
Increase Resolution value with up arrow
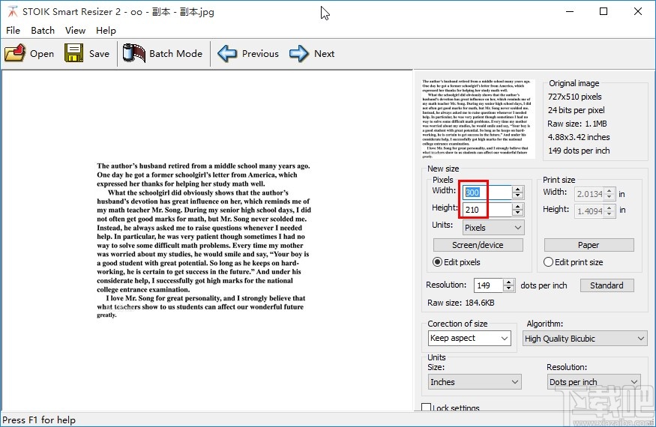(x=509, y=282)
